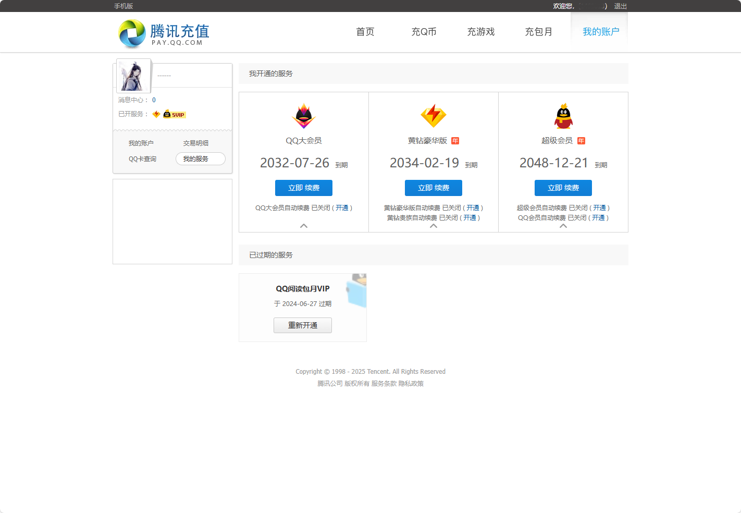The height and width of the screenshot is (513, 741).
Task: Go to the 充游戏 navigation tab
Action: (480, 32)
